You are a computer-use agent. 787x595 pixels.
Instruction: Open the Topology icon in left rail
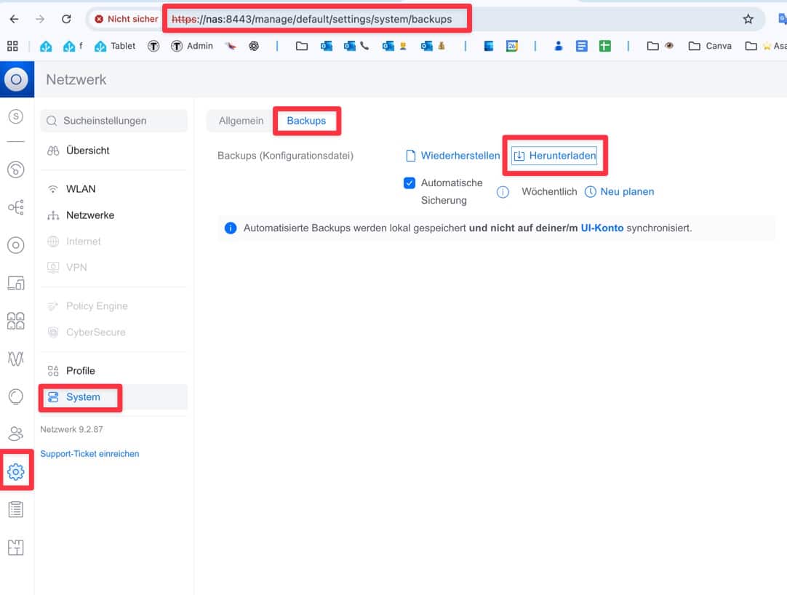pyautogui.click(x=15, y=208)
